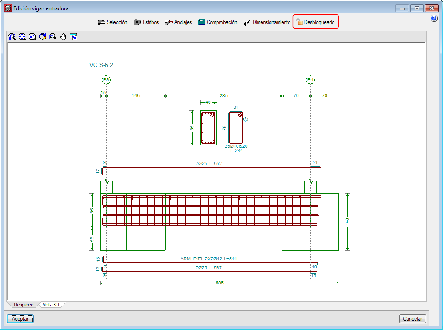
Task: Click the zoom extents (fit all) icon
Action: point(22,37)
